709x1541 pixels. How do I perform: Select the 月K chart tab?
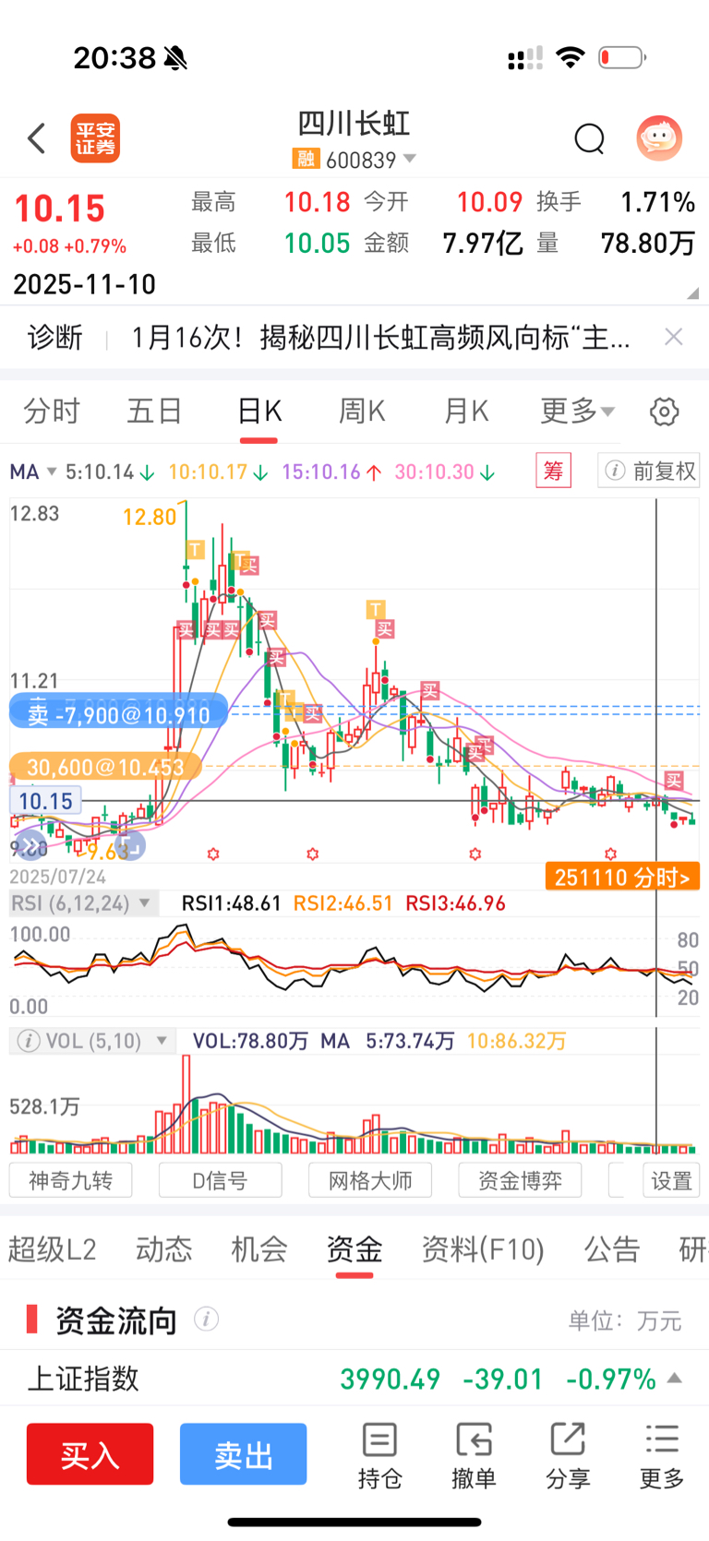465,411
